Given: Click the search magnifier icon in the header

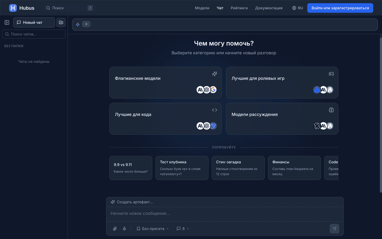Looking at the screenshot, I should (48, 8).
